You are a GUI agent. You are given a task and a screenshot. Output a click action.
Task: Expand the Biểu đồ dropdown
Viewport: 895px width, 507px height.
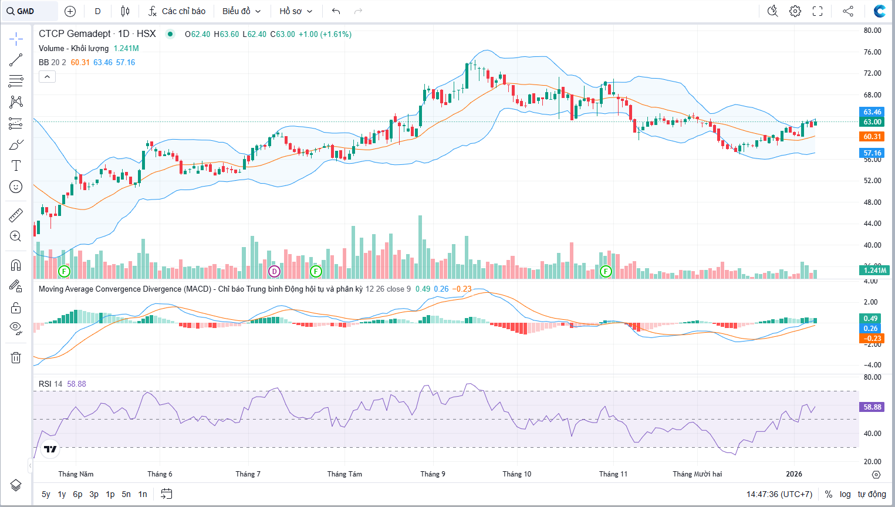point(241,11)
